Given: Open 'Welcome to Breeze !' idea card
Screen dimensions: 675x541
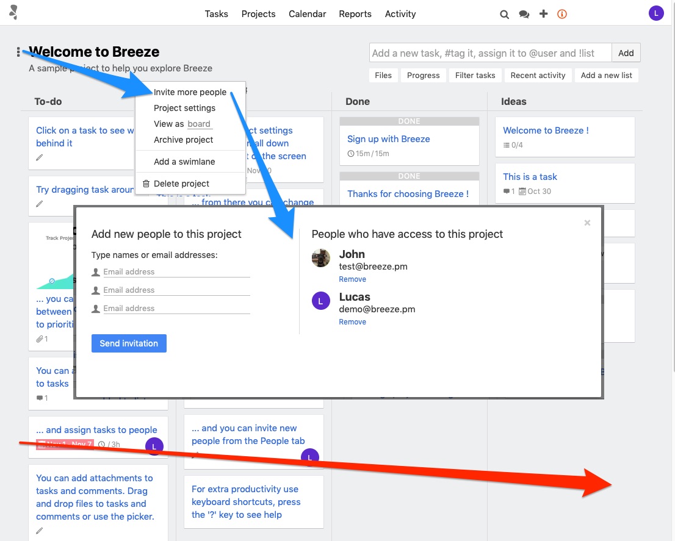Looking at the screenshot, I should coord(546,131).
